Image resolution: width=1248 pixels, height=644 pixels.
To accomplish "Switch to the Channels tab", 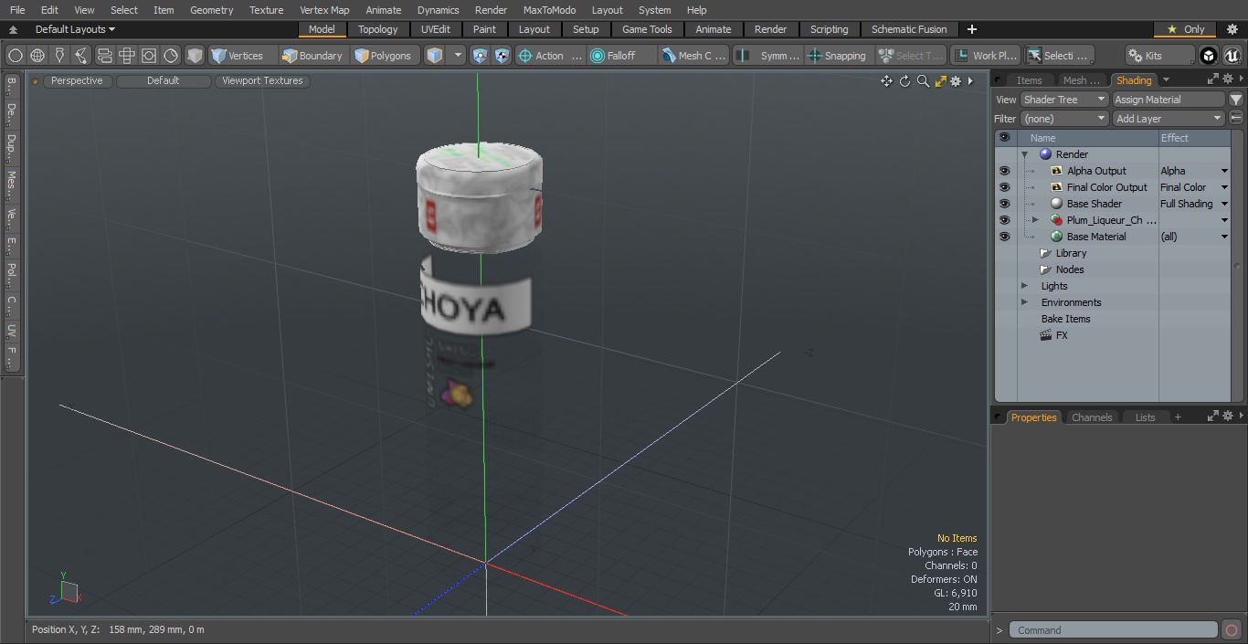I will [1092, 417].
